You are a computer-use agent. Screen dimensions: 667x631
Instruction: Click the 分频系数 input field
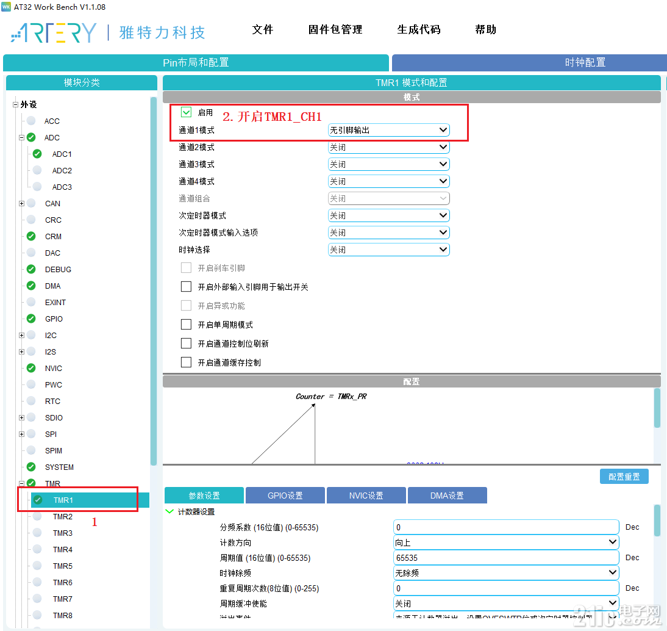(506, 527)
